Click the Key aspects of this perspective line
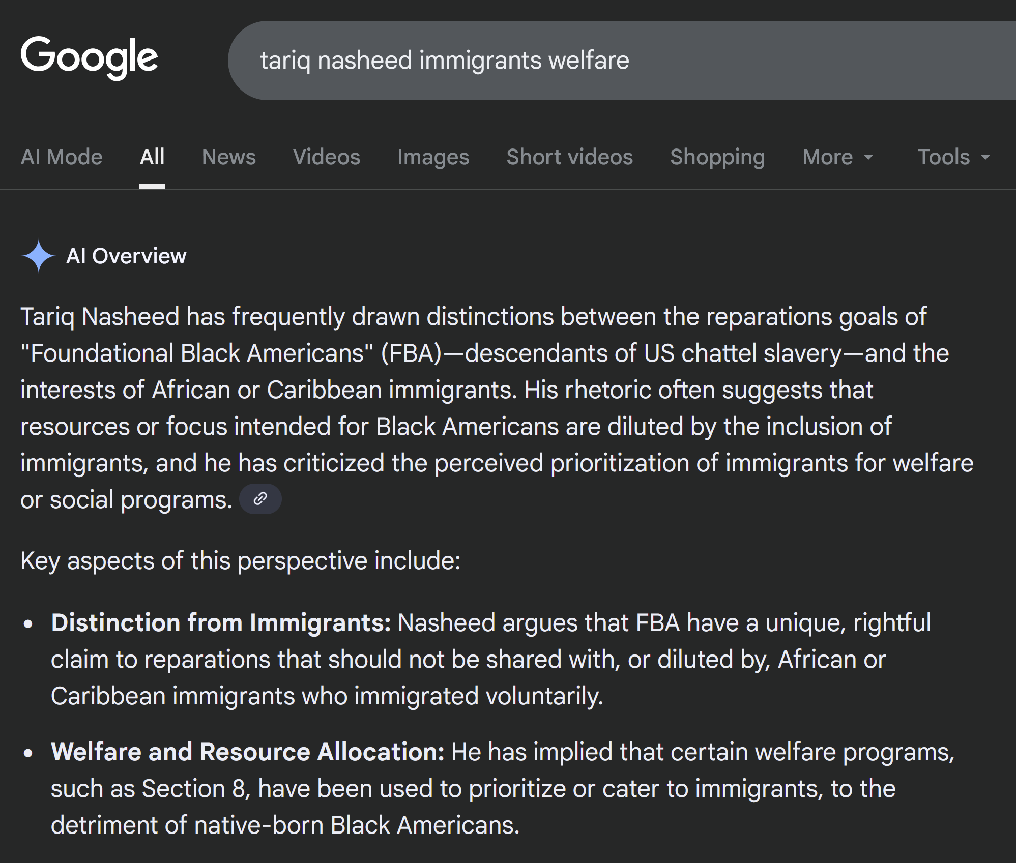 [x=240, y=561]
